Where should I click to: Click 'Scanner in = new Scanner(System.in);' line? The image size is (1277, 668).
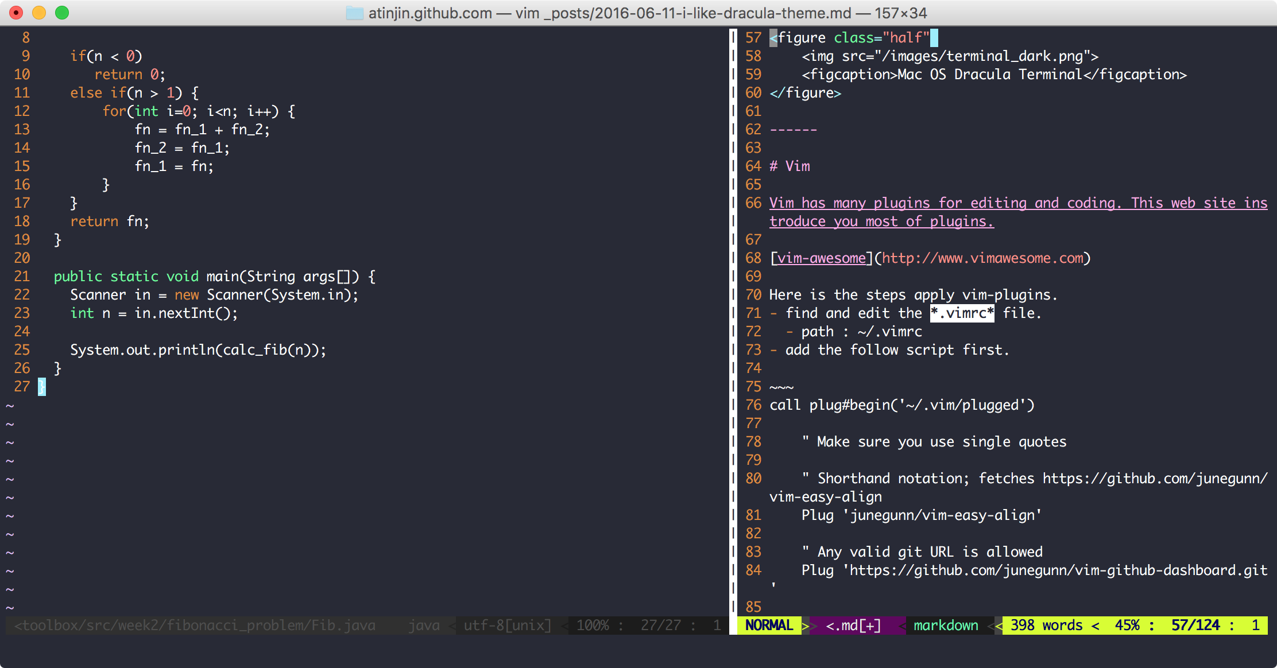point(214,295)
